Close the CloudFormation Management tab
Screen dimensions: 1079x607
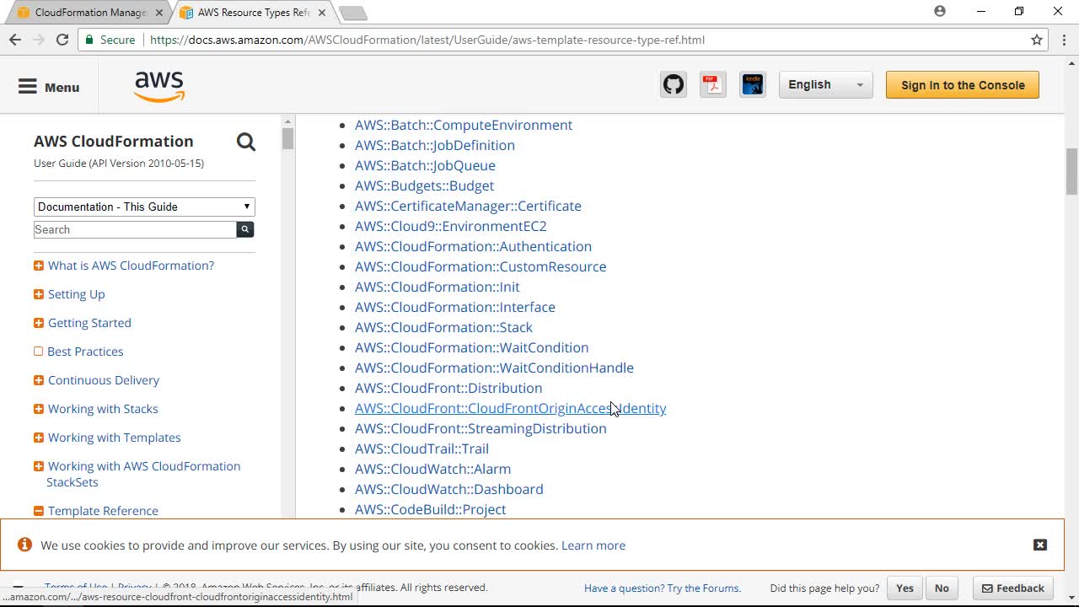pos(159,13)
